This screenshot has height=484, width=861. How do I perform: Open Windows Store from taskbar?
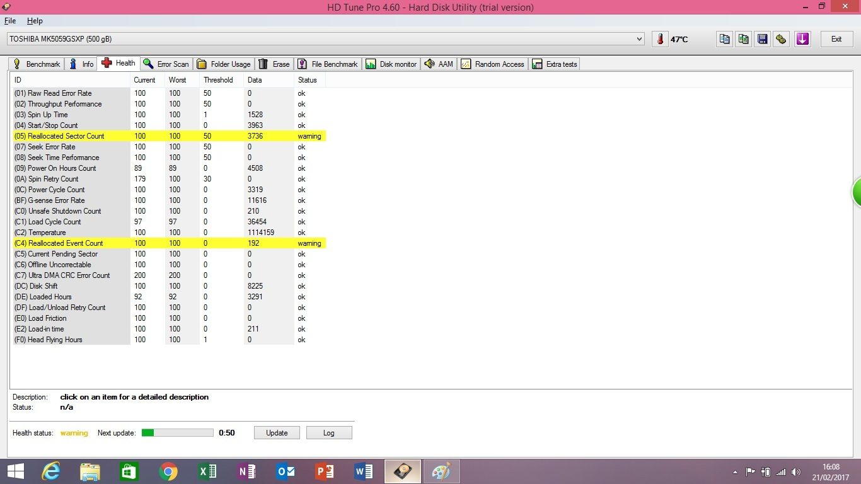tap(129, 471)
